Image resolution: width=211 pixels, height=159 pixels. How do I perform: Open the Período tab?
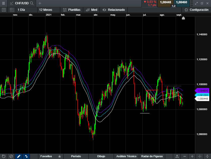click(x=76, y=156)
